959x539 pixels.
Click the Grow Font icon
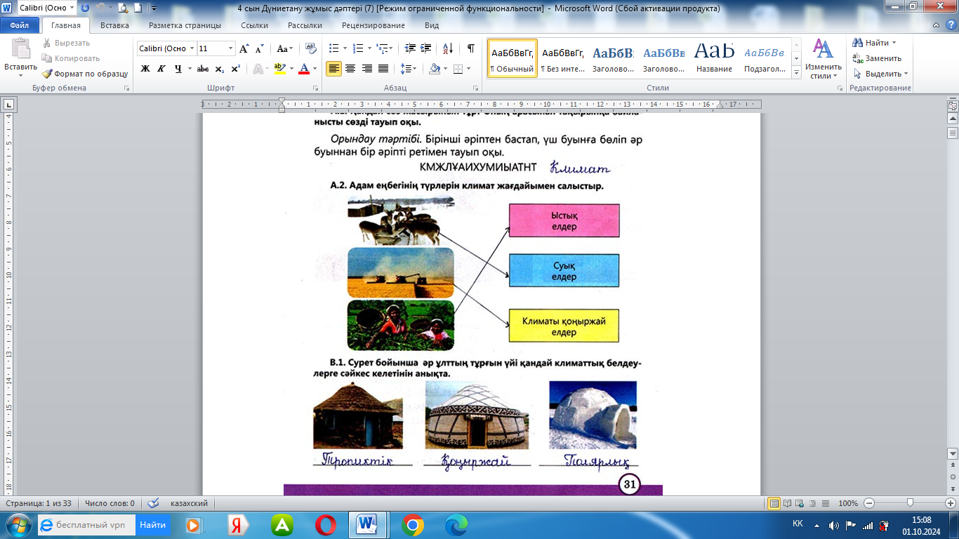click(244, 48)
